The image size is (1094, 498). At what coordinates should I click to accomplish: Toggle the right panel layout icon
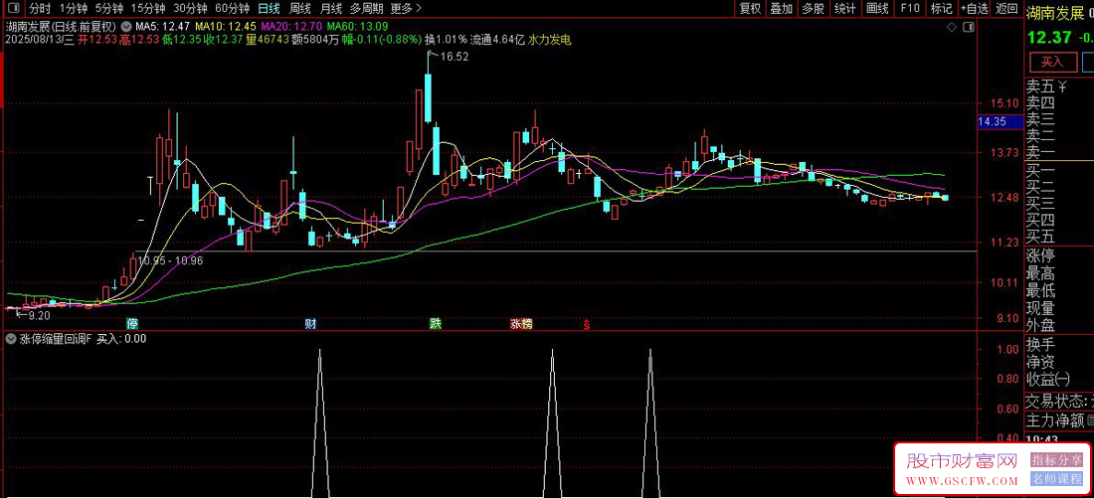(968, 27)
